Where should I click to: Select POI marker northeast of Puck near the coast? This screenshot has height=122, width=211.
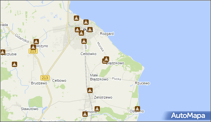[x=86, y=22]
